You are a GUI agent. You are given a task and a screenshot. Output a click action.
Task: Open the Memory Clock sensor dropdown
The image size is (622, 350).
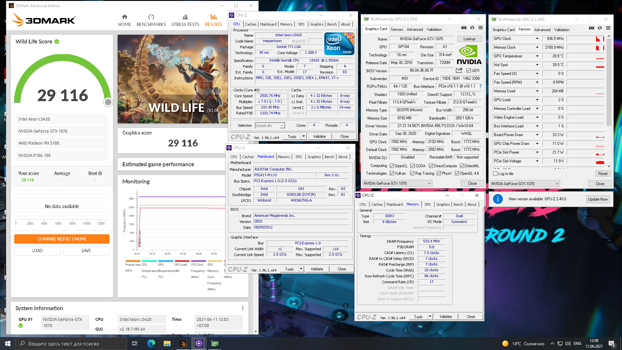[x=537, y=47]
